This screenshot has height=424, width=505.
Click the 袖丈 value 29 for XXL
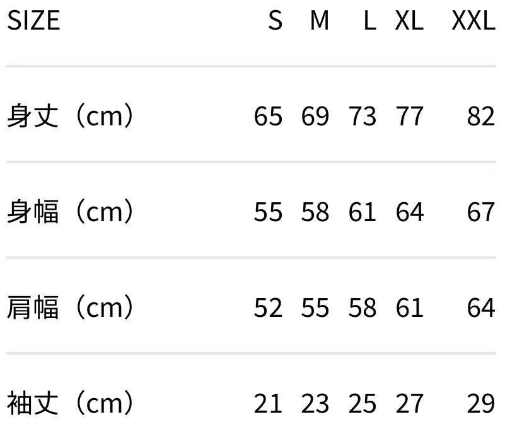click(481, 403)
